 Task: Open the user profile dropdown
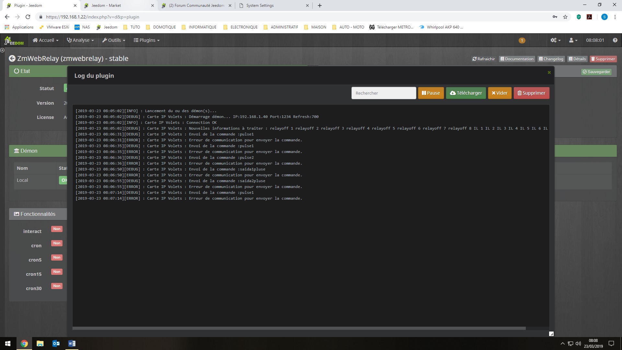[x=573, y=40]
